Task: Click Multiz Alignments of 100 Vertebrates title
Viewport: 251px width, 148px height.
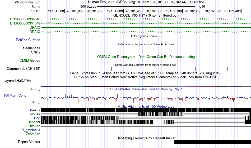Action: point(146,107)
